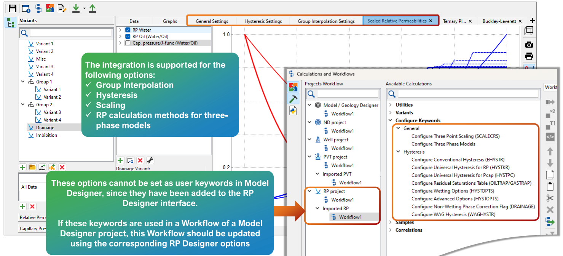
Task: Enable Cap. pressure/J-func (Water/Oil) checkbox
Action: point(128,43)
